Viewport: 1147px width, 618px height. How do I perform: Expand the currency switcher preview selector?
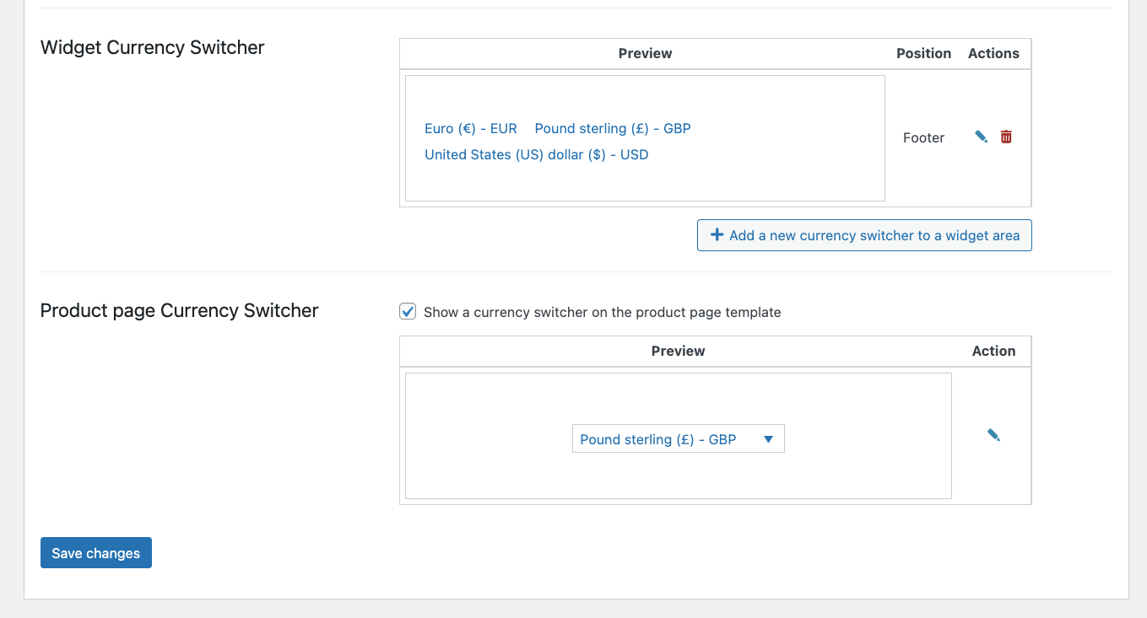(678, 438)
